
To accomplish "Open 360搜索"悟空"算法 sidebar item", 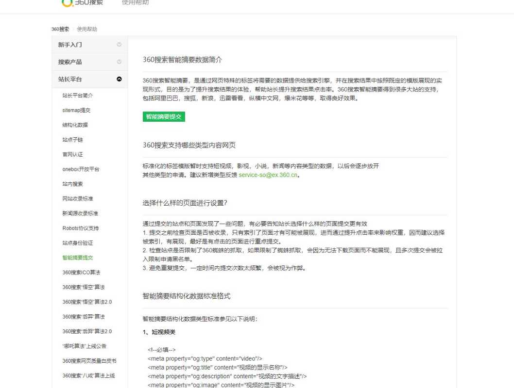I will point(84,287).
